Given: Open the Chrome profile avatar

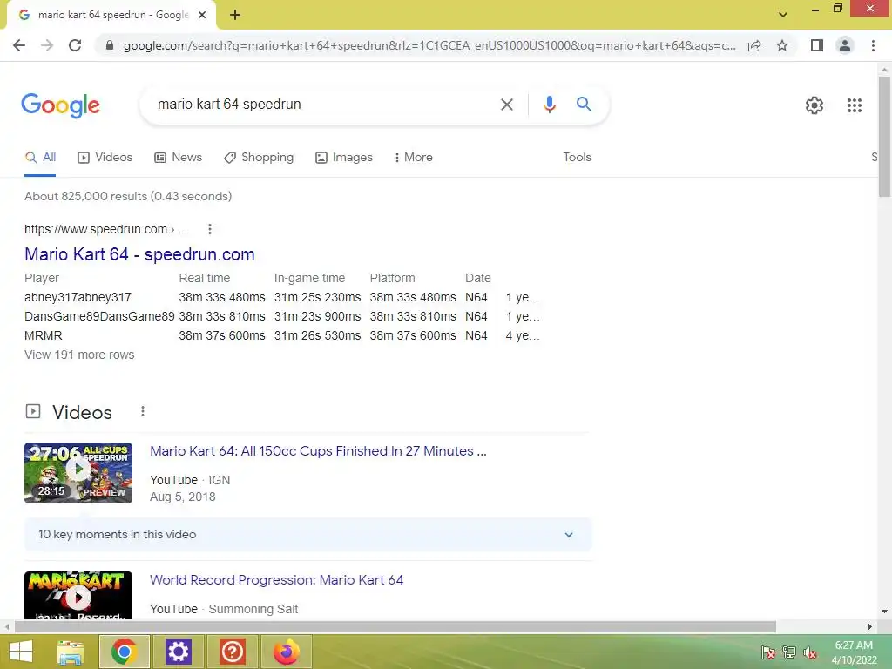Looking at the screenshot, I should pyautogui.click(x=845, y=45).
